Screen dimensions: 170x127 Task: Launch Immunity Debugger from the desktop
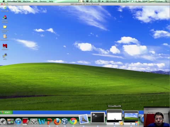point(5,19)
